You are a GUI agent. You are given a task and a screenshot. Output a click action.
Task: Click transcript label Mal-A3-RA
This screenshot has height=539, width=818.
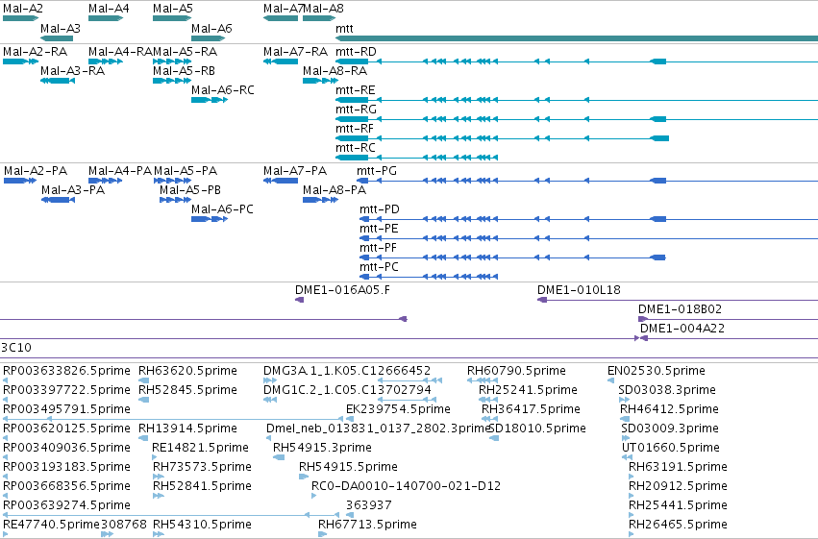point(72,71)
